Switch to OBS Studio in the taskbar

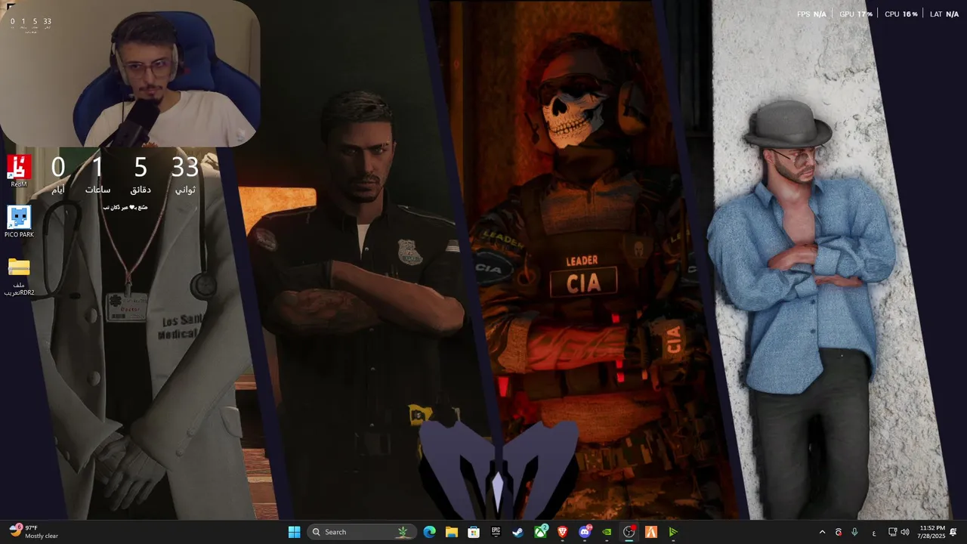(629, 532)
